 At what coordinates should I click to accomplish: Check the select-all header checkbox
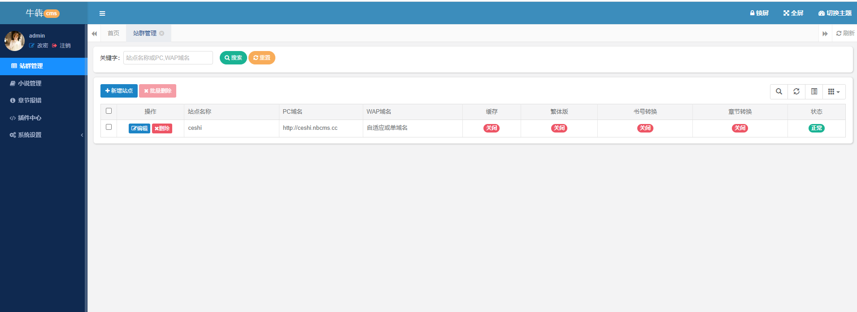pyautogui.click(x=109, y=111)
